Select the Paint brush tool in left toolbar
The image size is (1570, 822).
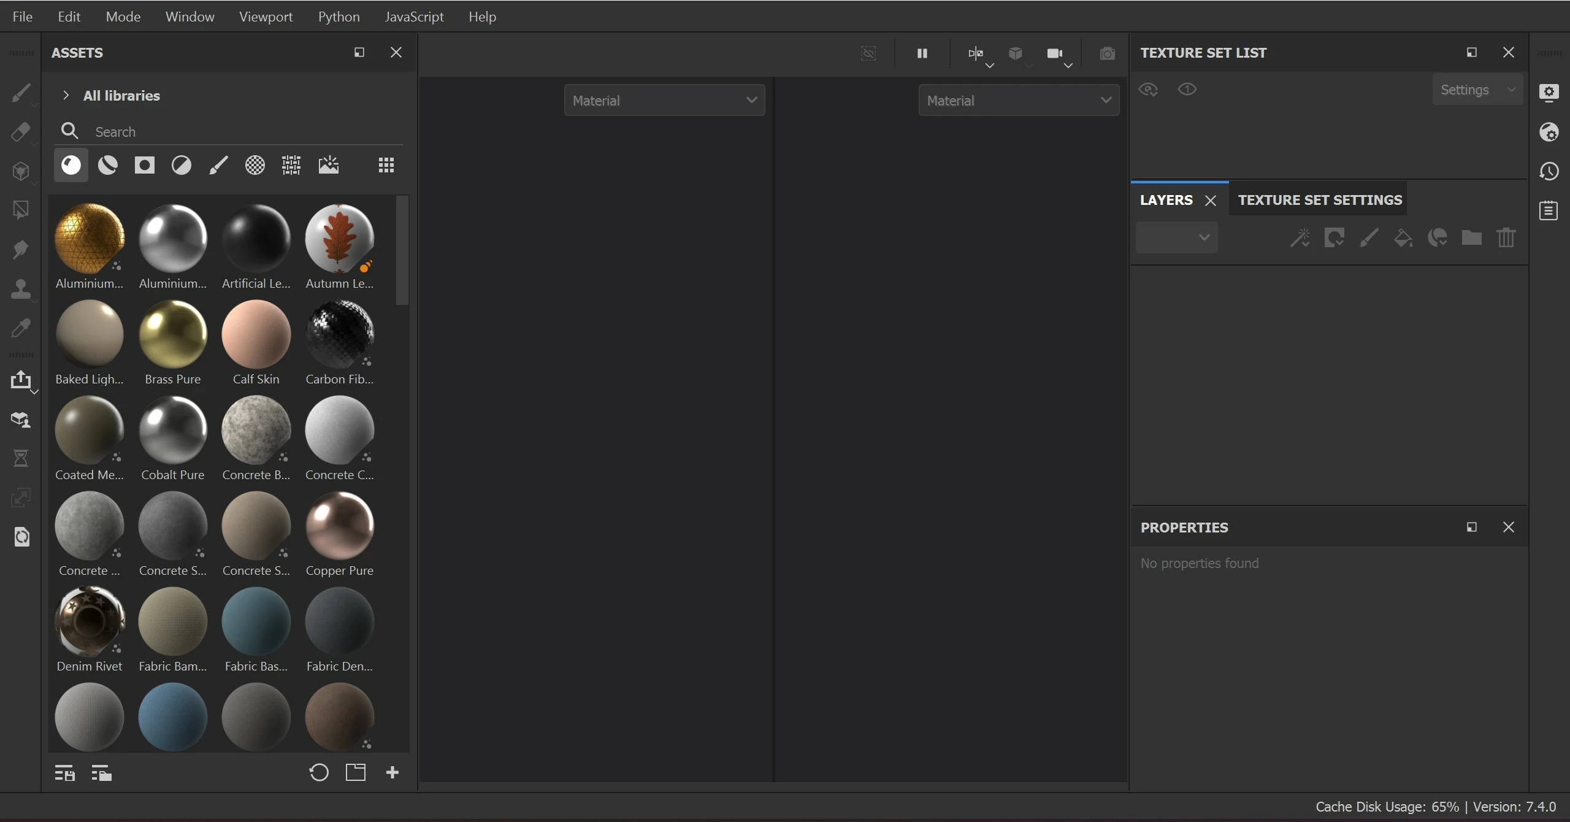[20, 93]
